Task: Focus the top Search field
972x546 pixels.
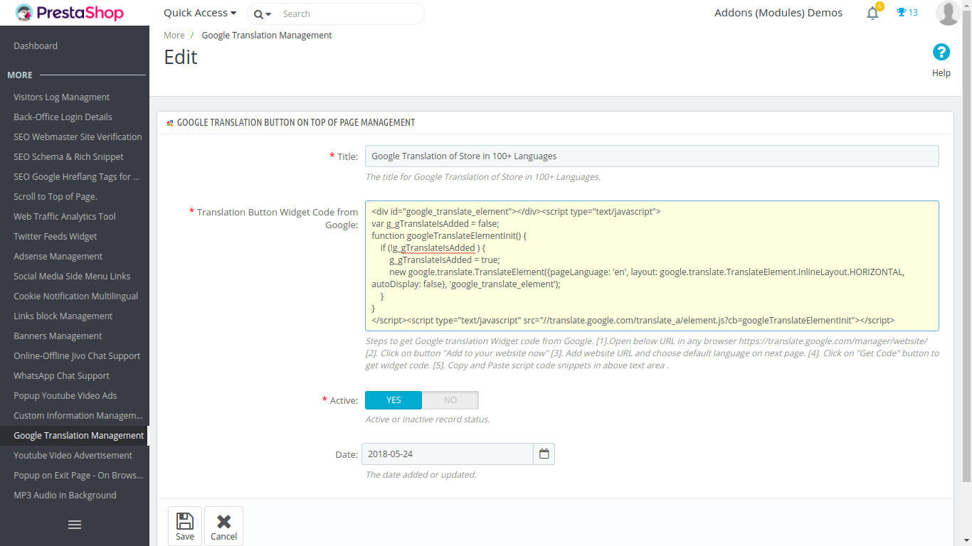Action: (349, 14)
